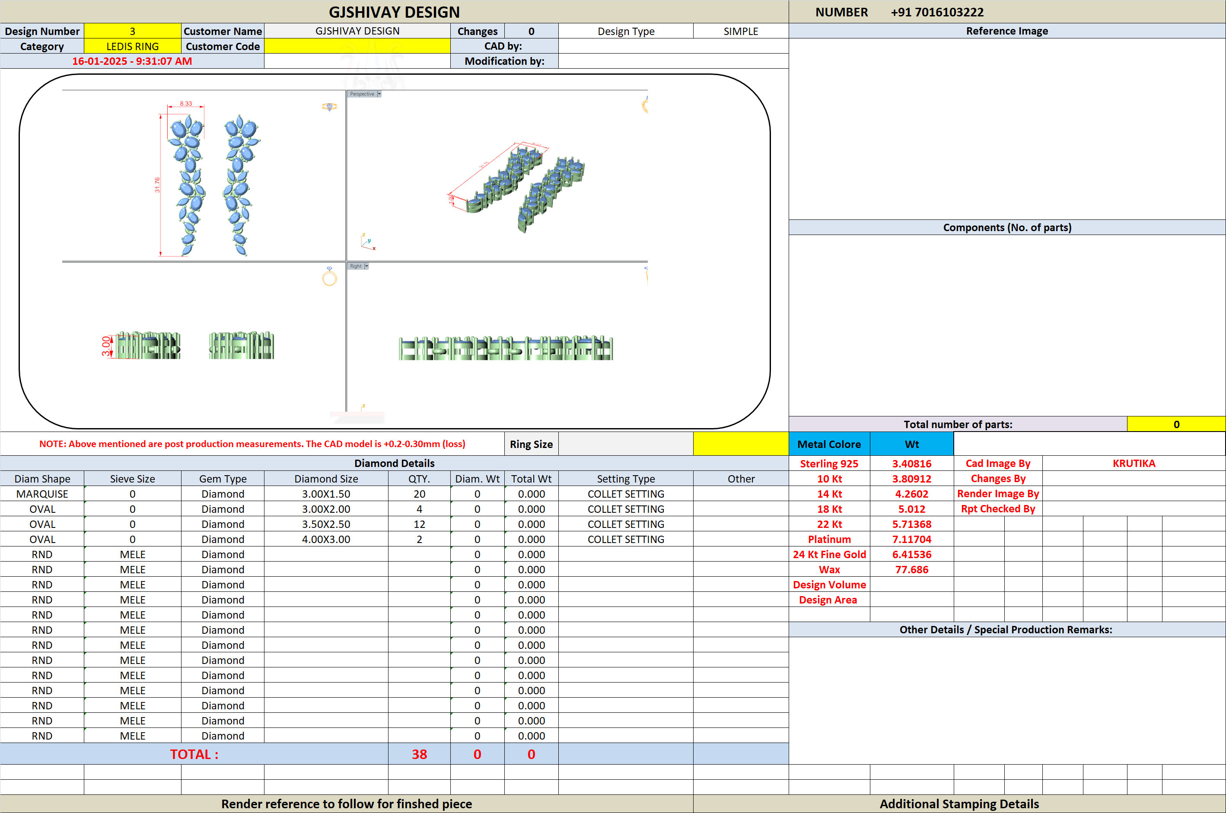This screenshot has height=813, width=1226.
Task: Select the MARQUISE diamond shape cell
Action: click(x=42, y=494)
